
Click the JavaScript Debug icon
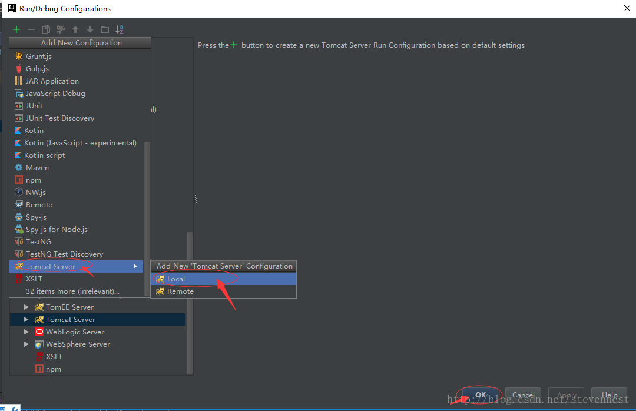point(19,93)
